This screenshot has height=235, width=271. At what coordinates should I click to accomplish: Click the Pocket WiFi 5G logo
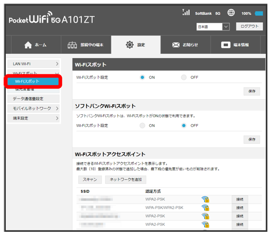[52, 20]
